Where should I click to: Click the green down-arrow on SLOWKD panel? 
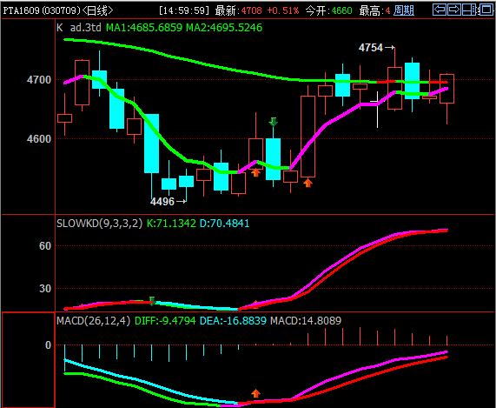152,301
